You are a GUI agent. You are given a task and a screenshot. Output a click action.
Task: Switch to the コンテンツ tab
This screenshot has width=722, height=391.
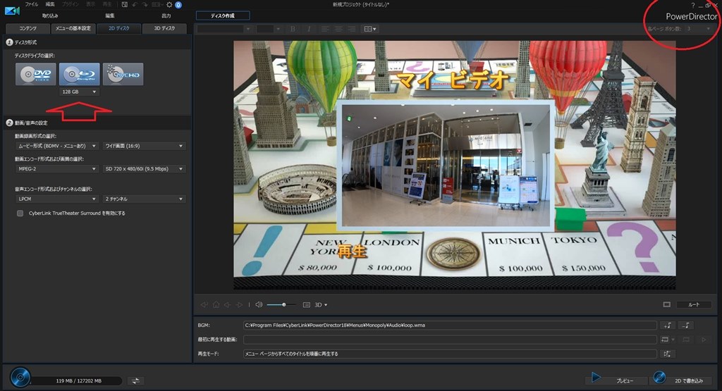point(27,28)
